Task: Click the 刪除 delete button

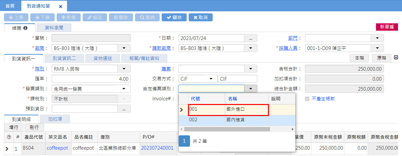Action: (x=121, y=17)
